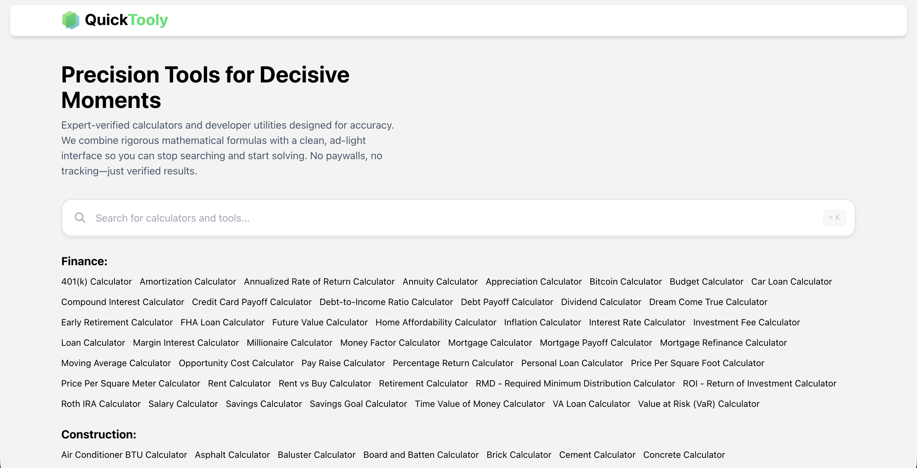
Task: Open the Air Conditioner BTU Calculator
Action: [x=124, y=455]
